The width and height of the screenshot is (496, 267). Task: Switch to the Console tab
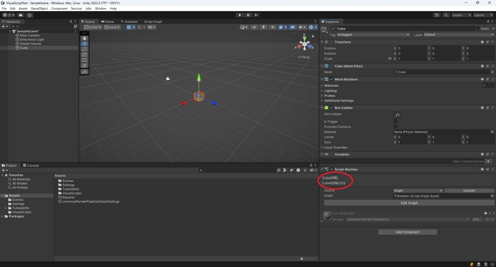coord(31,166)
